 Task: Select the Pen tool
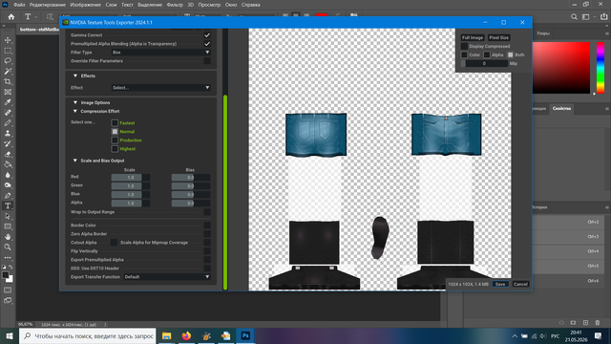click(8, 195)
